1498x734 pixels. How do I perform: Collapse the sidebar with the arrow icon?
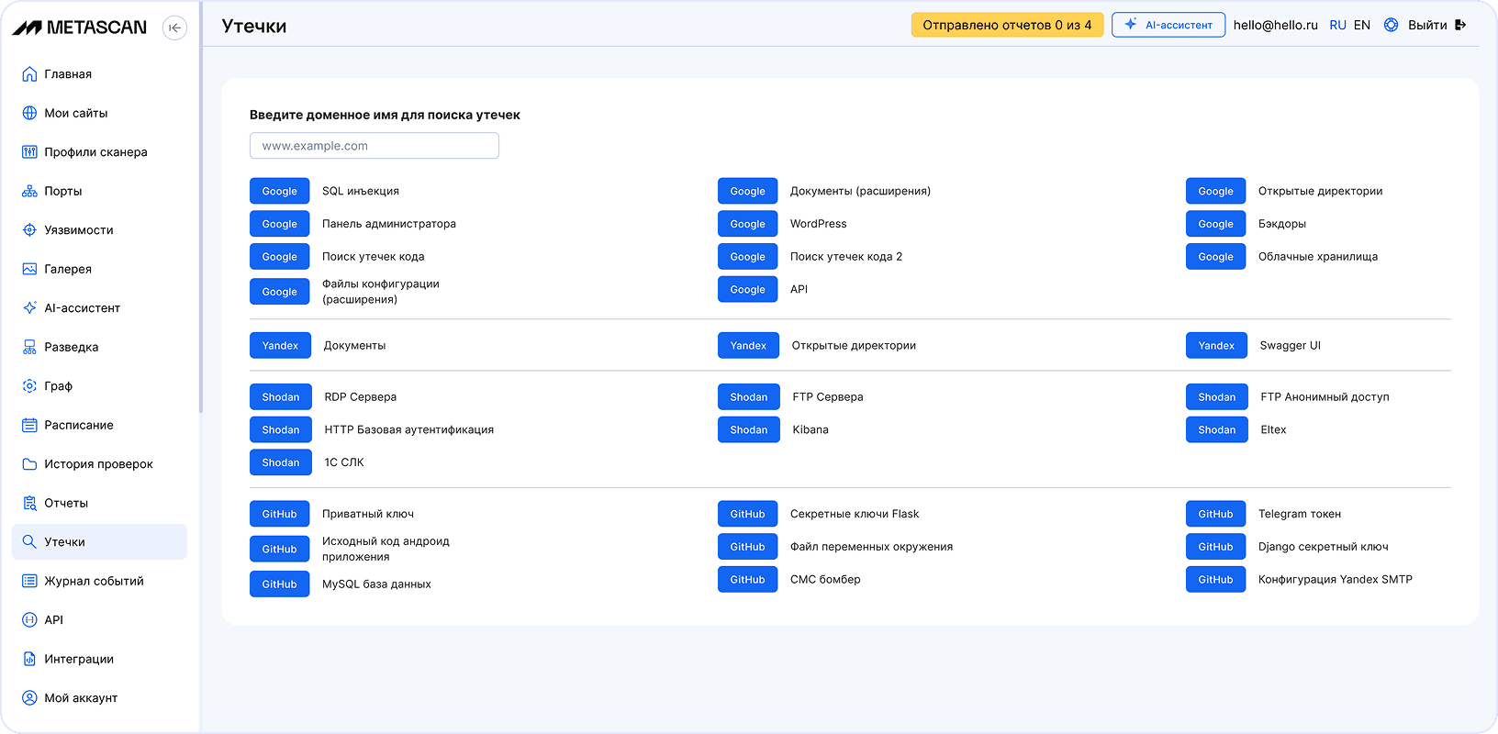tap(174, 28)
